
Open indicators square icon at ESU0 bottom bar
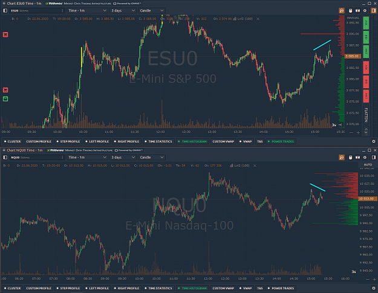374,141
